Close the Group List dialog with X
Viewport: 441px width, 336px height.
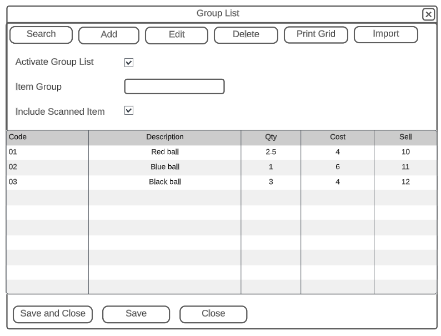[x=428, y=14]
